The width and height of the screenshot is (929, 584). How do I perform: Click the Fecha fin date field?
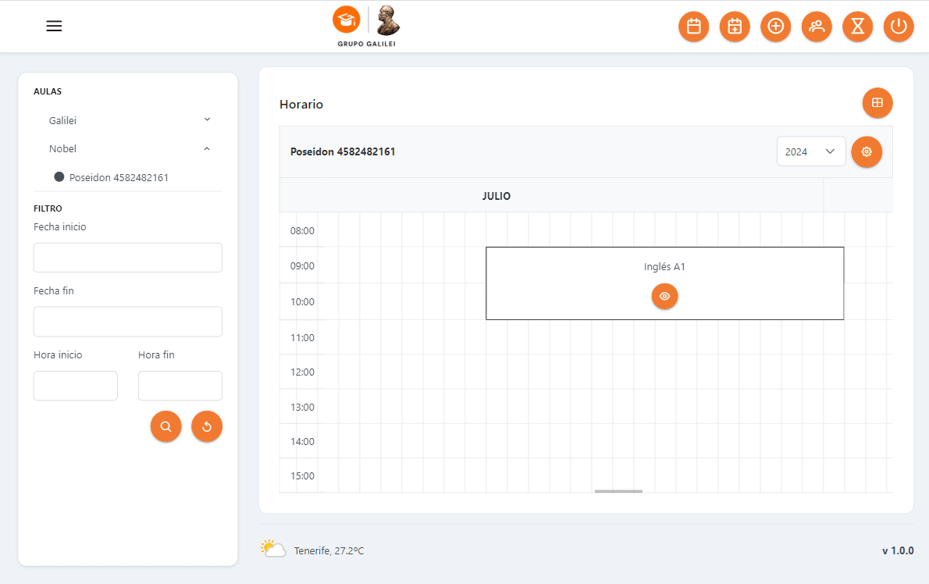coord(128,322)
